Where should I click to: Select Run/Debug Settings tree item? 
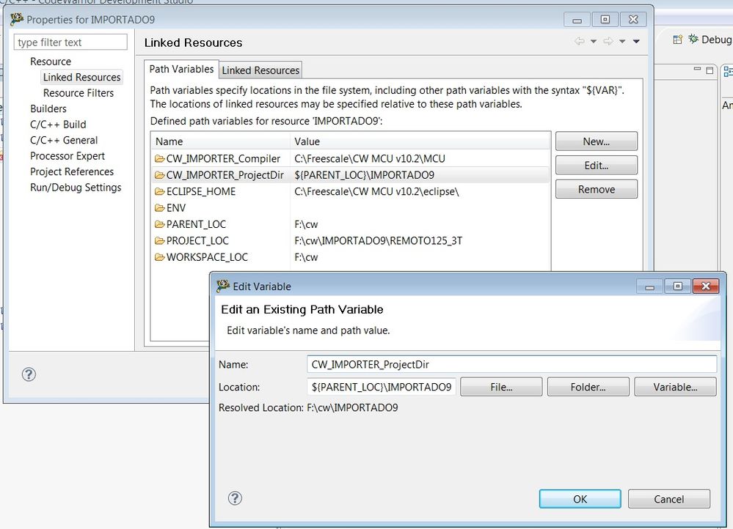click(x=76, y=188)
